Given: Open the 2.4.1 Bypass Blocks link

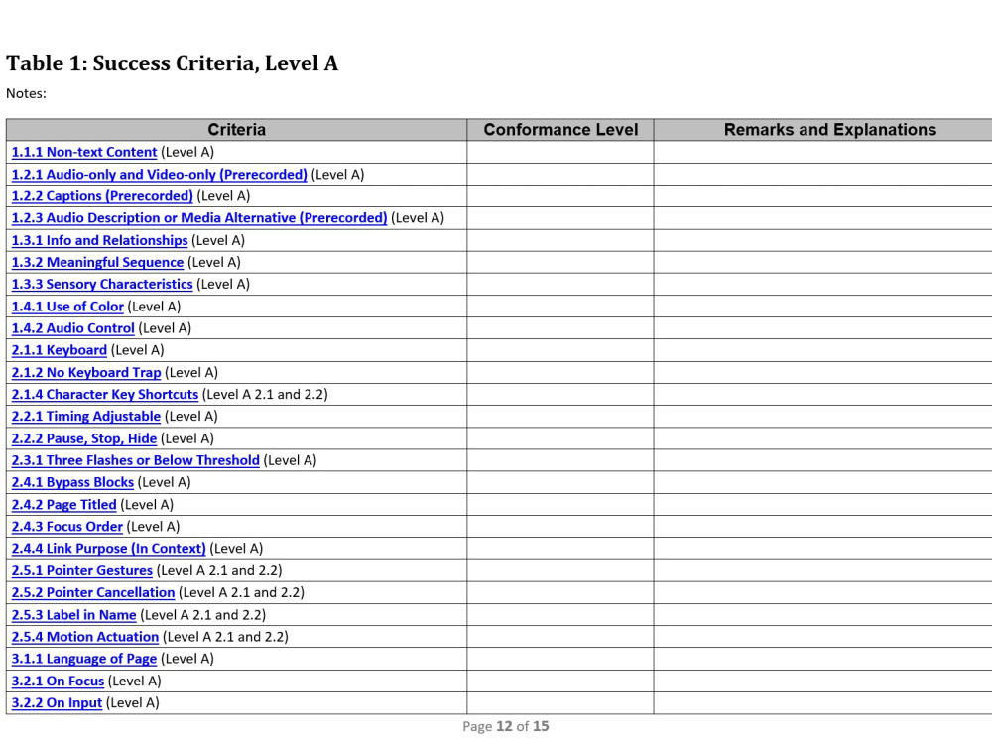Looking at the screenshot, I should click(72, 482).
